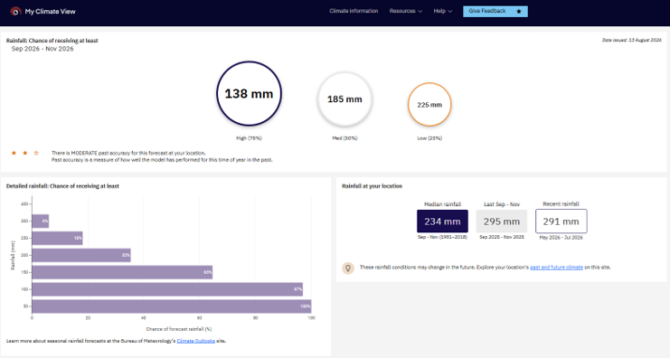
Task: Select the 185 mm Med chance circle
Action: click(344, 99)
